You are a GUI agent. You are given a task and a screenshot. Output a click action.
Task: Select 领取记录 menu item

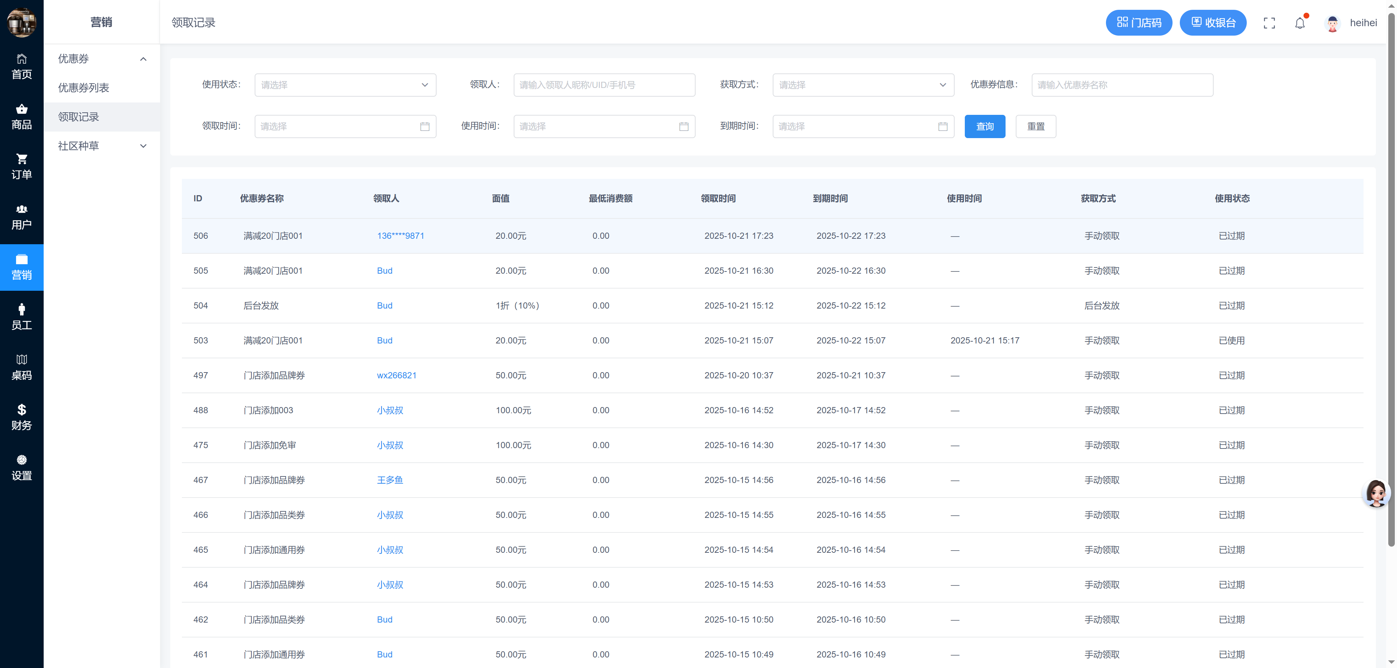(79, 117)
